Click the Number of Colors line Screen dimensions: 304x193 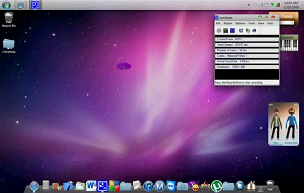pos(247,50)
